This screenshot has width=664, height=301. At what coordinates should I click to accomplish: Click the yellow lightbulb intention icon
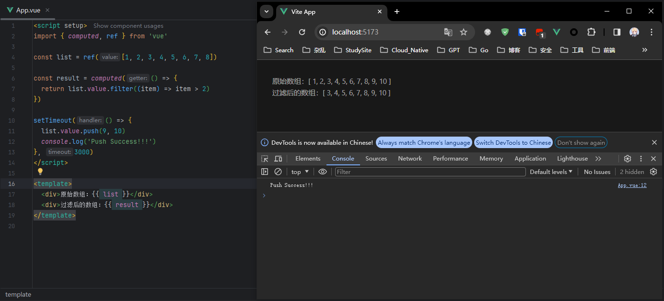click(40, 172)
